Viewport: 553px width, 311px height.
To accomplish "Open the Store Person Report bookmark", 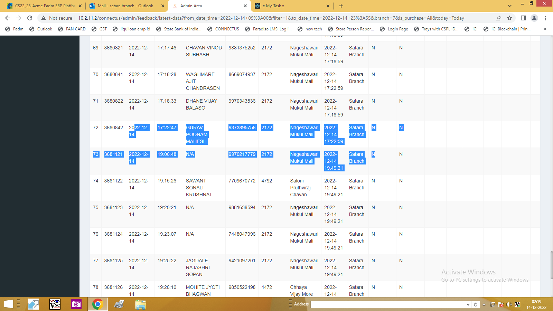I will coord(351,29).
